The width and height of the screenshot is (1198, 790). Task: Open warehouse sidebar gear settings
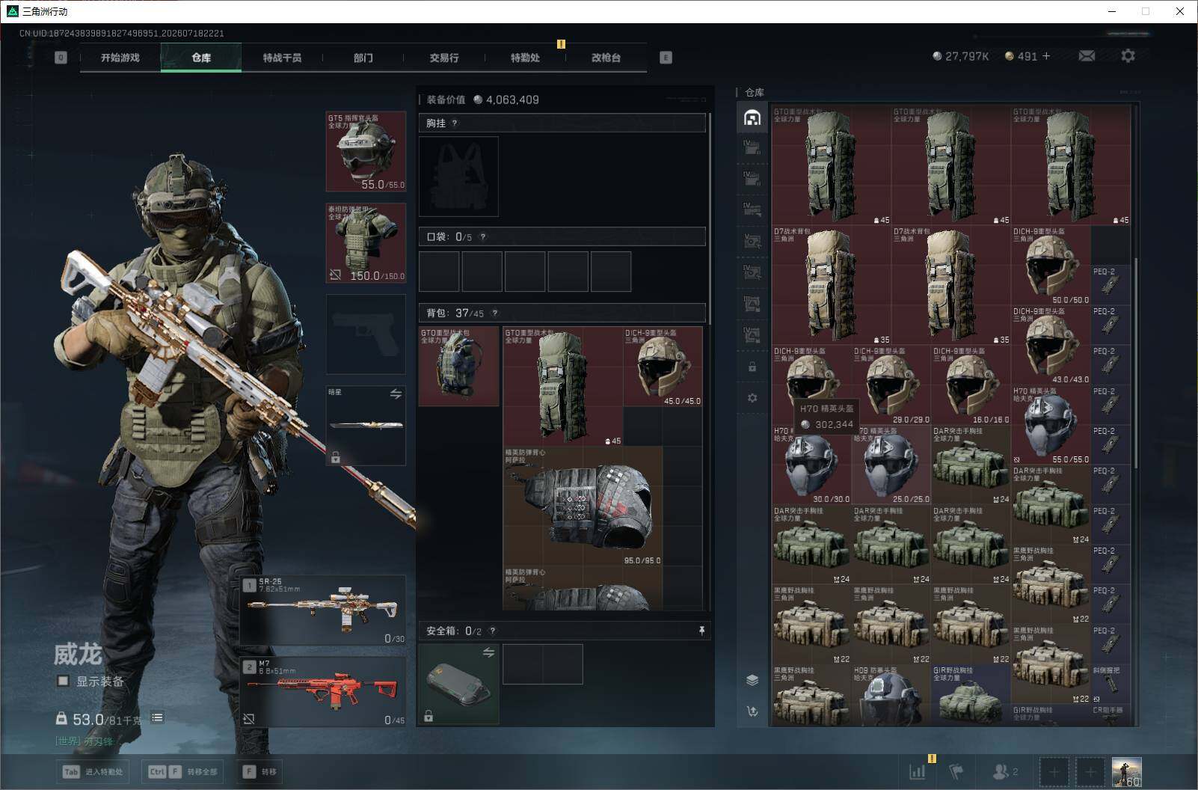point(752,398)
